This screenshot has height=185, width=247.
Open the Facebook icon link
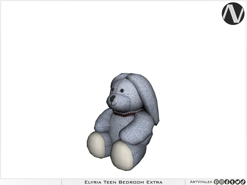(227, 182)
